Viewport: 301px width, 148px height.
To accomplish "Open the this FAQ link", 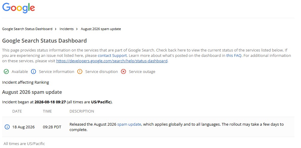I will click(x=234, y=56).
